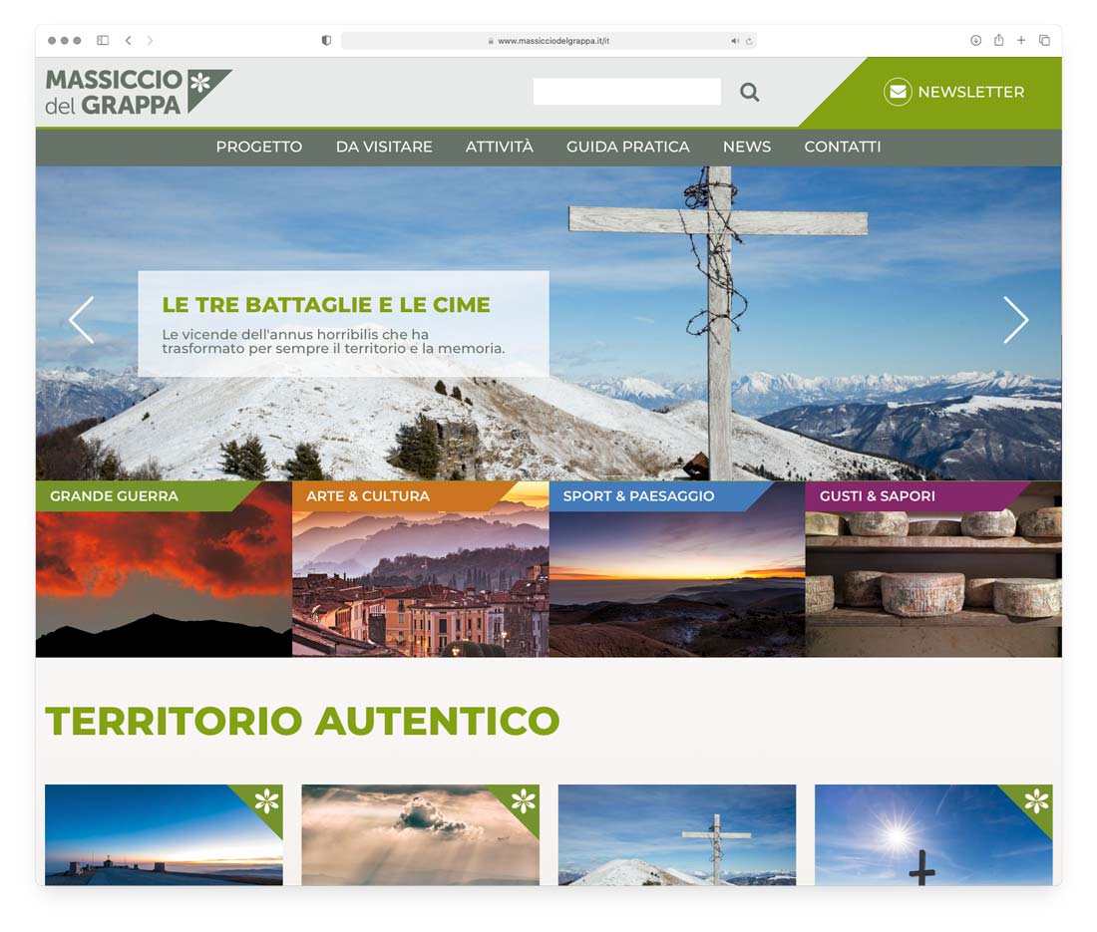This screenshot has height=932, width=1097.
Task: Open the SPORT & PAESAGGIO category tile
Action: (x=677, y=569)
